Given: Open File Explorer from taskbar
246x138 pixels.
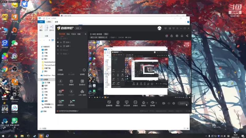Looking at the screenshot, I should [22, 136].
